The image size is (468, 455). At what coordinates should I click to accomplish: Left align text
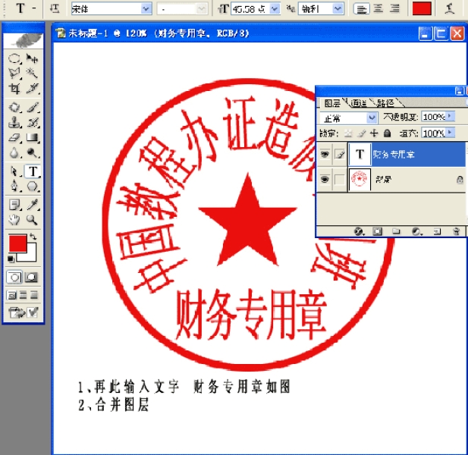(x=362, y=9)
